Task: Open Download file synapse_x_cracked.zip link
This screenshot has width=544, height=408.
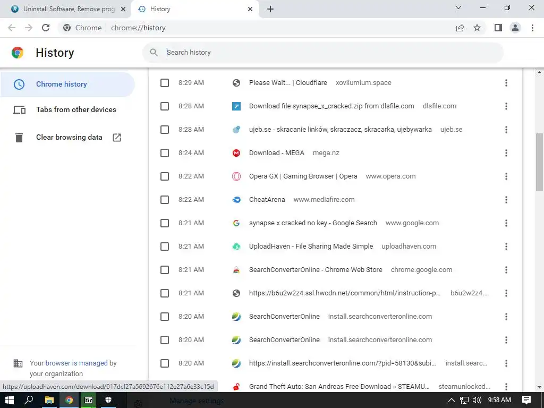Action: click(331, 106)
